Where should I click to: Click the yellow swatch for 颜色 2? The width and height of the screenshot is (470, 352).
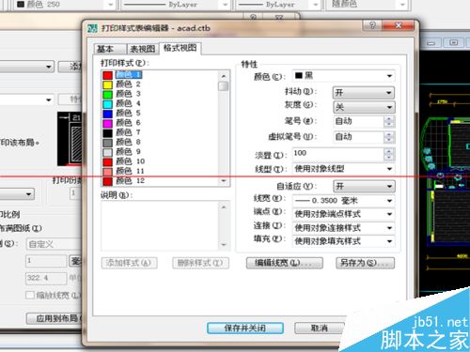click(x=107, y=84)
